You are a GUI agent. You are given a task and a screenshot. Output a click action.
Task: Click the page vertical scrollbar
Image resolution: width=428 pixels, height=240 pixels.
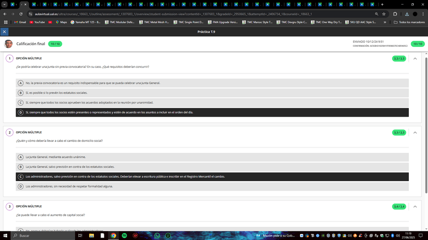(x=426, y=125)
